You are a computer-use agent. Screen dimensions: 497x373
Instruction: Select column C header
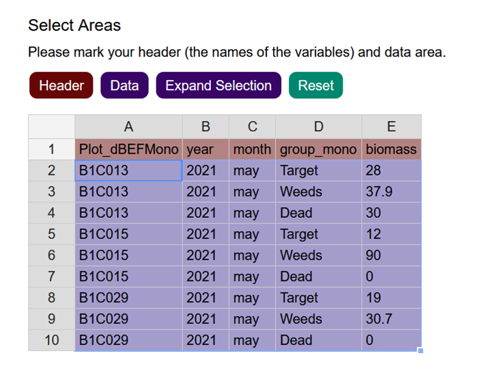pos(252,126)
